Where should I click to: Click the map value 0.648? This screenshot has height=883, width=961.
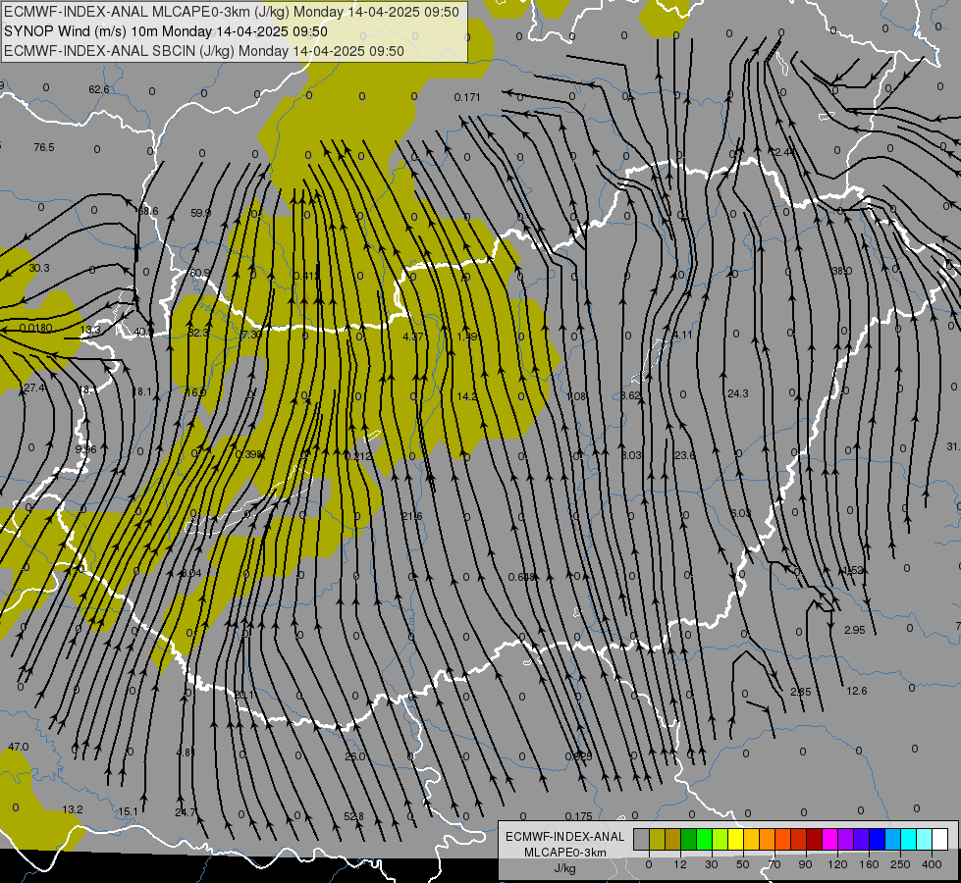tap(522, 577)
